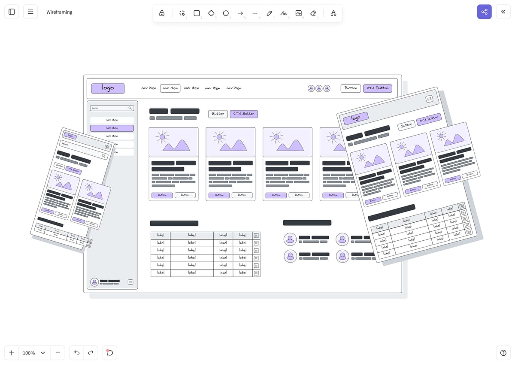Click CTA Button in desktop wireframe header
The image size is (515, 366).
(378, 88)
